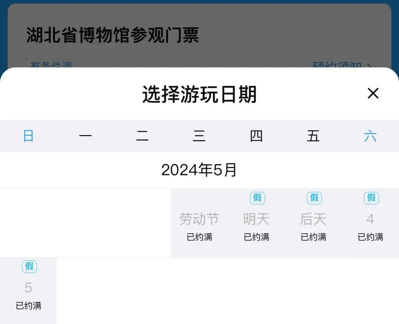
Task: Click 已约满 status under 明天
Action: tap(256, 237)
